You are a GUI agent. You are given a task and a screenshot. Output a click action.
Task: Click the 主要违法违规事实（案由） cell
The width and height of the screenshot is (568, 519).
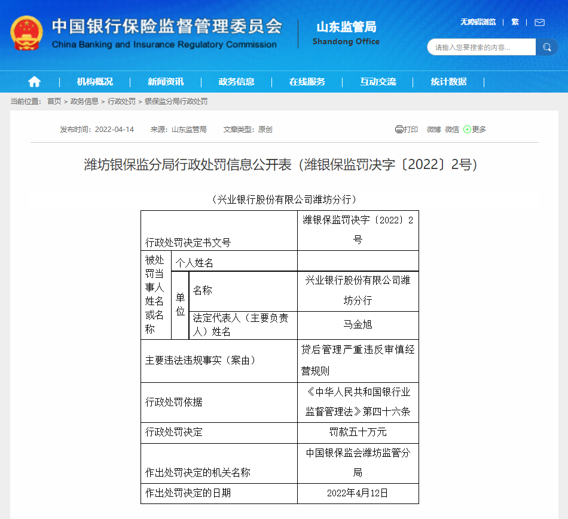click(x=219, y=361)
